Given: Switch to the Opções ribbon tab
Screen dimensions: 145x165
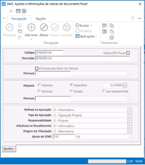Looking at the screenshot, I should point(41,19).
